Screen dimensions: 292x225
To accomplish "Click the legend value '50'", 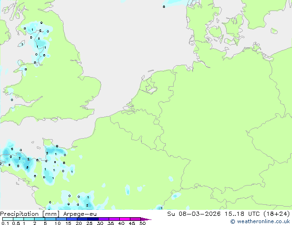I will [x=142, y=223].
